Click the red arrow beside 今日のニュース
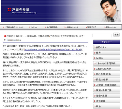122x109 pixels. click(65, 27)
